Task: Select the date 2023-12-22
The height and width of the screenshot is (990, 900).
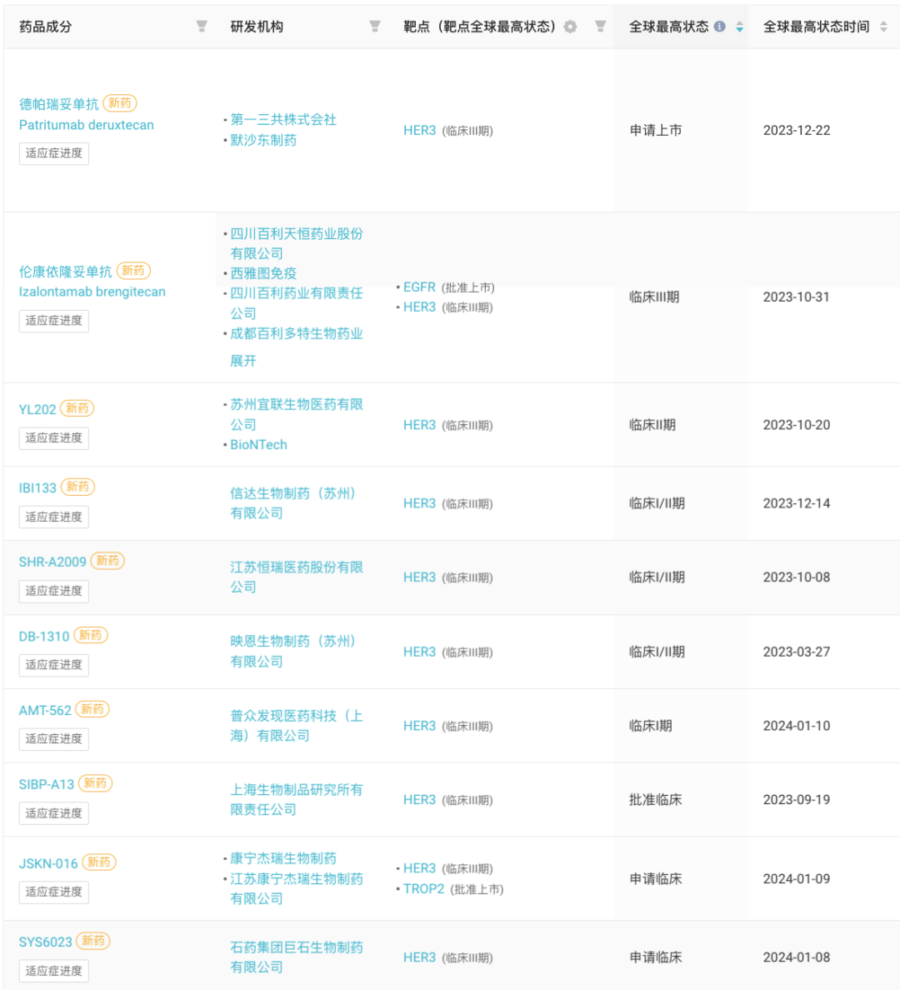Action: click(x=797, y=130)
